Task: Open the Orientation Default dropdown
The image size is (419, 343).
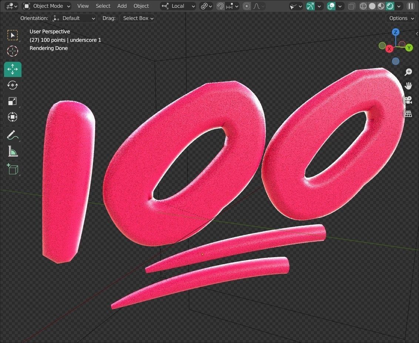Action: coord(74,18)
